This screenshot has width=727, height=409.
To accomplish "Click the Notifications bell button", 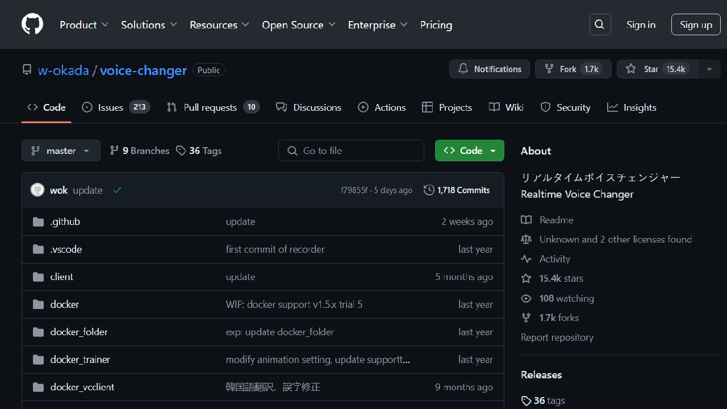I will pos(490,69).
